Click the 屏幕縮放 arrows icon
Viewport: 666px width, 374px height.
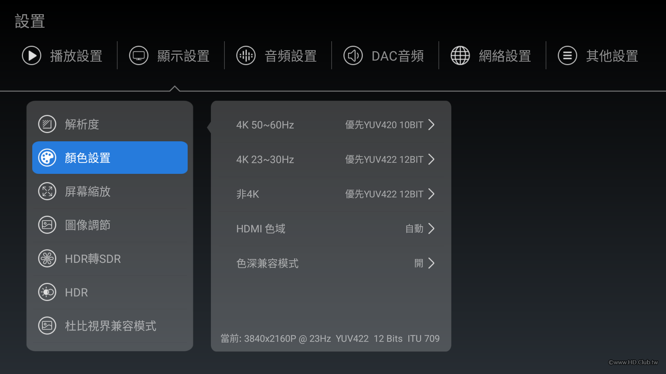coord(47,192)
